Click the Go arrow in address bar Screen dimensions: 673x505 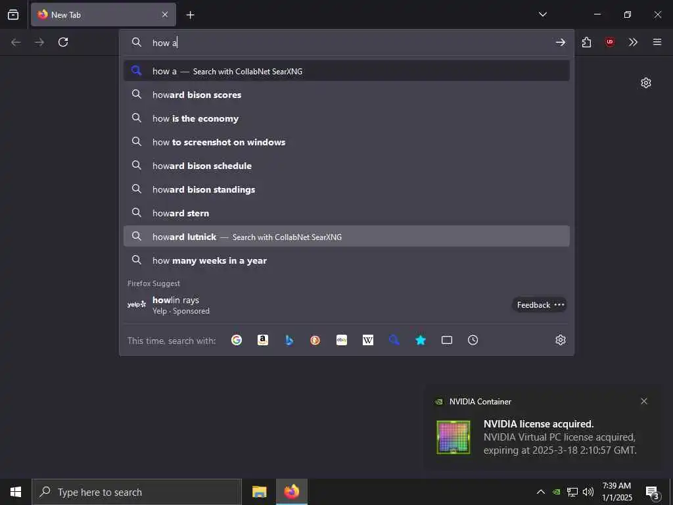561,42
